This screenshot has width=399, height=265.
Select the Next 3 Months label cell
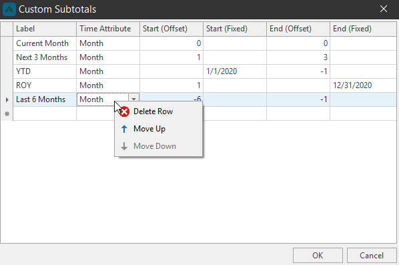click(45, 57)
